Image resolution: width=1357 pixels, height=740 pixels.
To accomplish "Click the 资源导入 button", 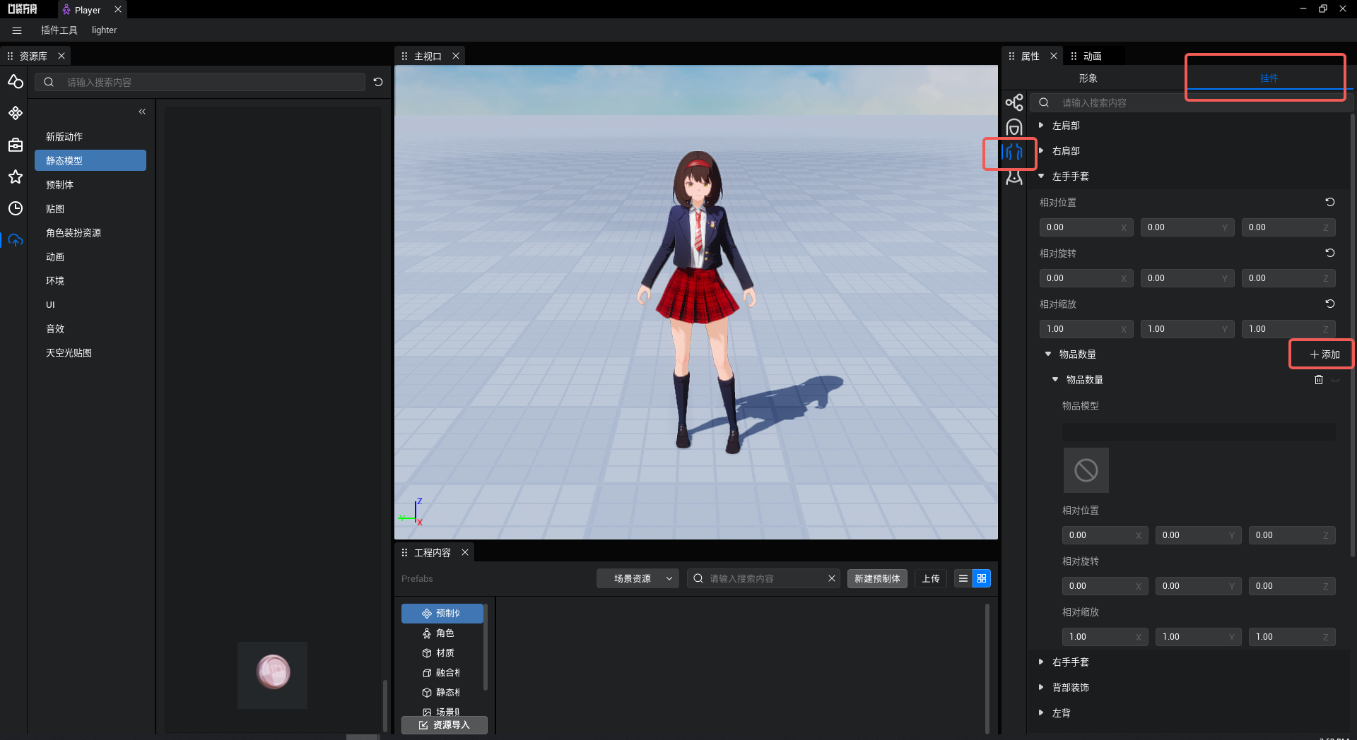I will (x=445, y=725).
